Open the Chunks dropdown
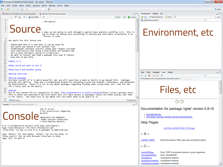This screenshot has height=167, width=223. click(x=132, y=17)
